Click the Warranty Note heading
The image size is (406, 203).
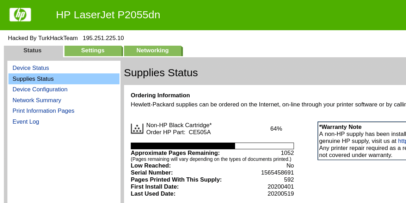(x=340, y=127)
